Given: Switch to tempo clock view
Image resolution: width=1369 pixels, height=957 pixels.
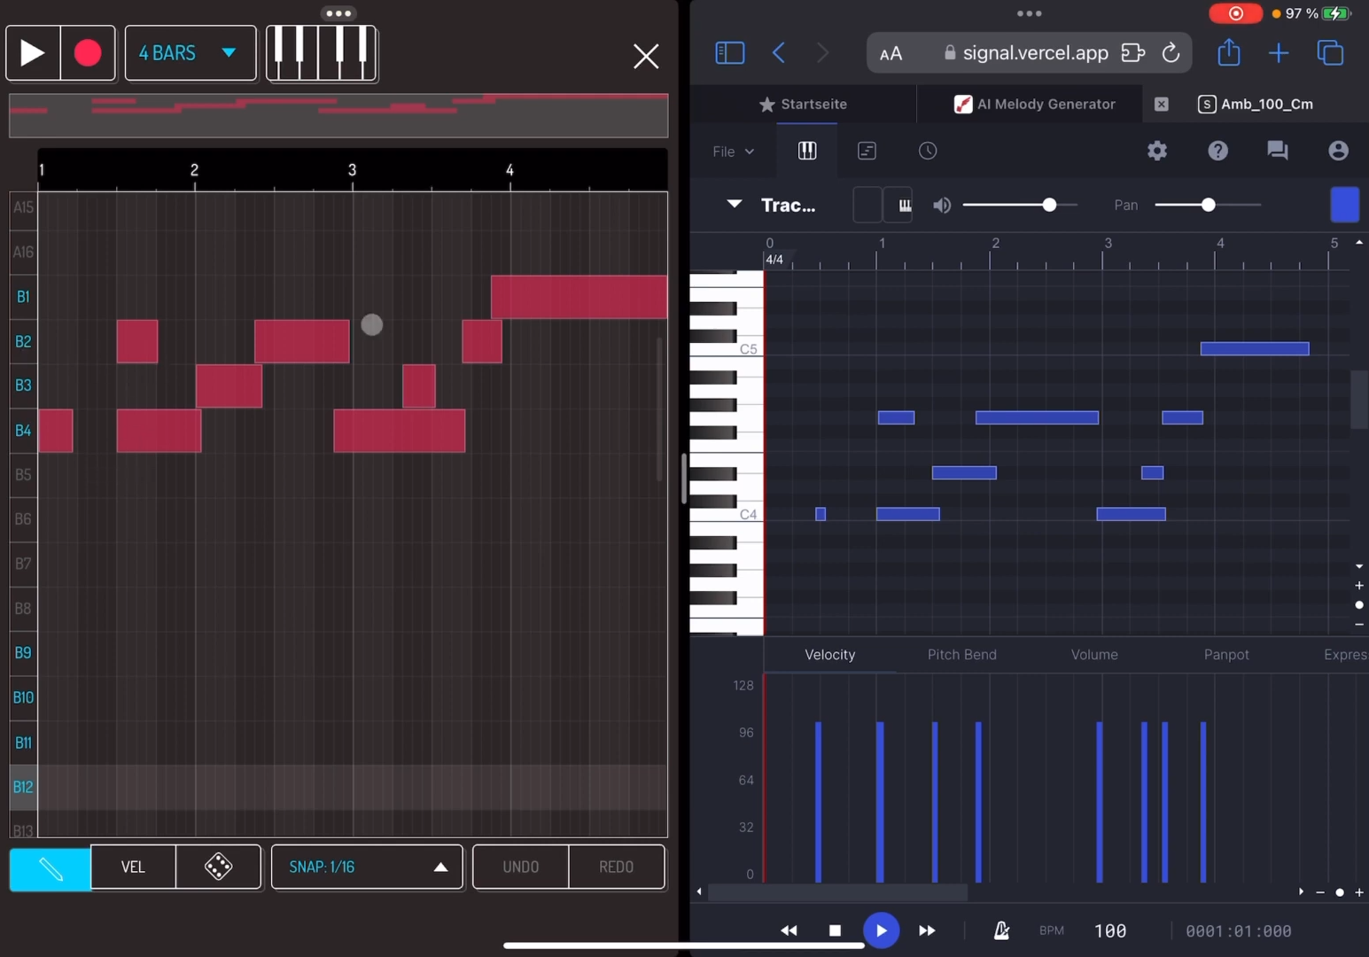Looking at the screenshot, I should (927, 151).
